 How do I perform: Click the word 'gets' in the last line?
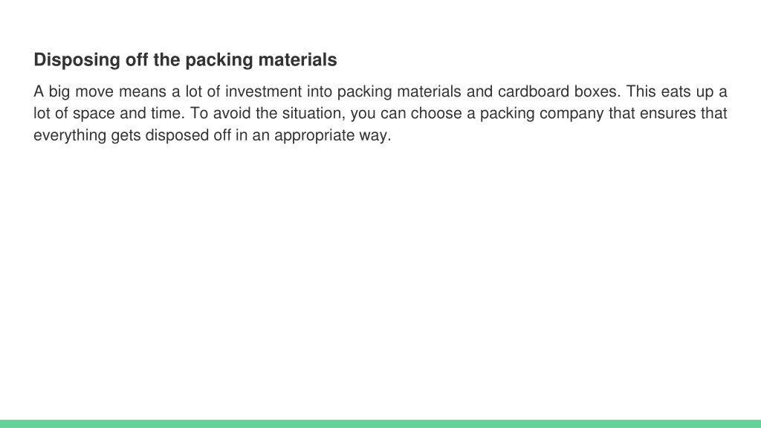pyautogui.click(x=126, y=135)
